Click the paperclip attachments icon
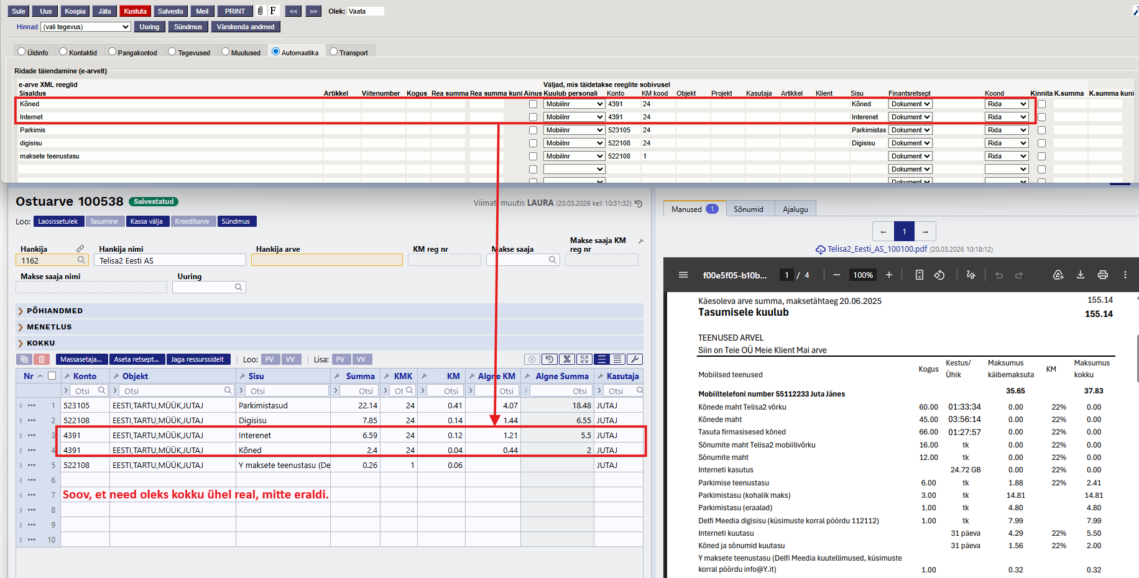The image size is (1139, 578). (x=260, y=11)
